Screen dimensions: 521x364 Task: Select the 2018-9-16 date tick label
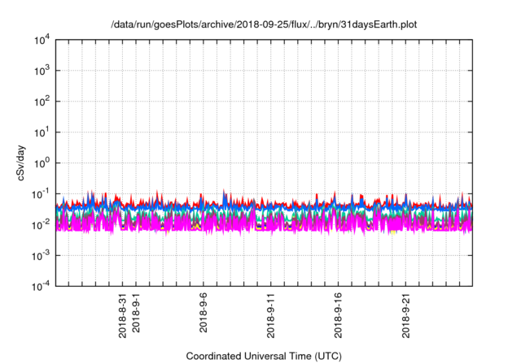[x=339, y=314]
